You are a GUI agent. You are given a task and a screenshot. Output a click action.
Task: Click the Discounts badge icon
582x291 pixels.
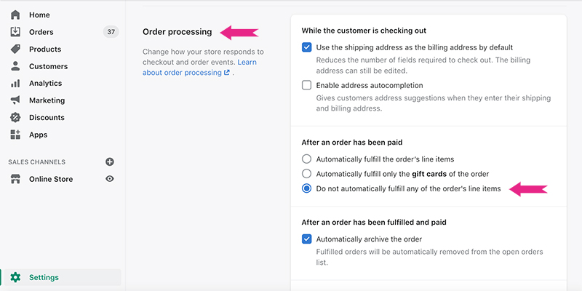pos(15,117)
